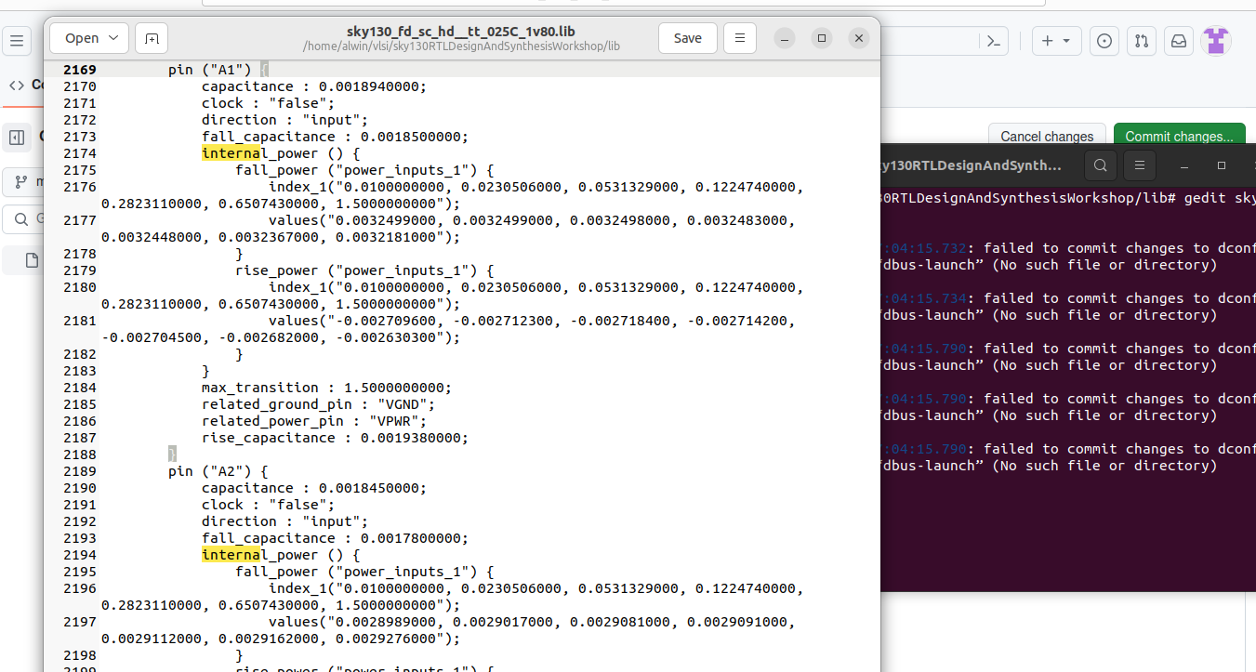Click the new-document icon beside Open button
Screen dimensions: 1256x672
pos(151,38)
